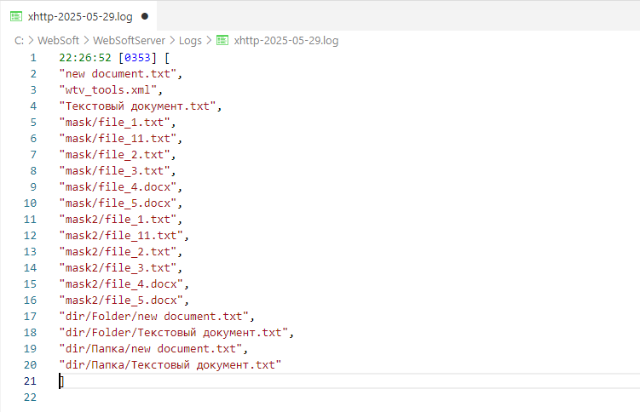Click the "mask2/file_3.txt" entry
The height and width of the screenshot is (412, 640).
[x=118, y=268]
